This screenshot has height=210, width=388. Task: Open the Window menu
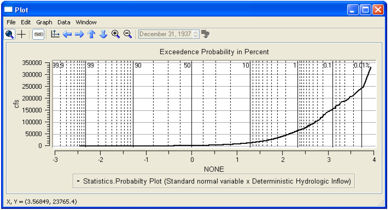(x=86, y=22)
